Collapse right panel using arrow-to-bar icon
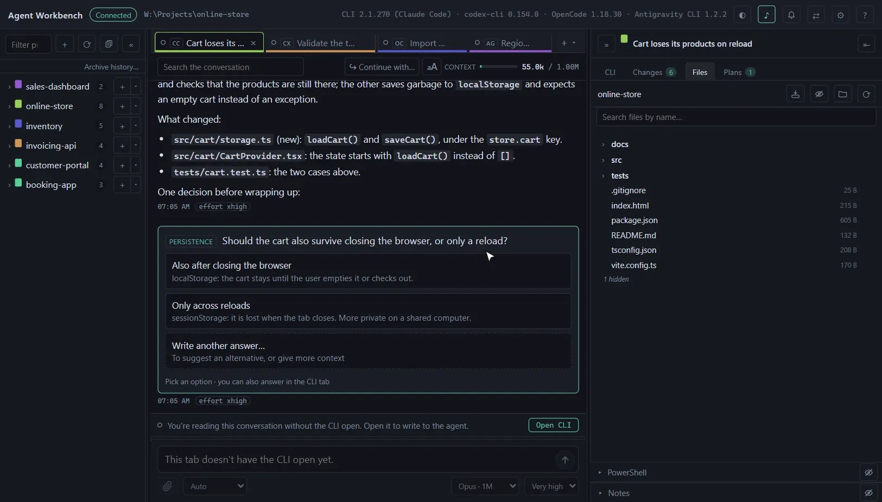Image resolution: width=882 pixels, height=502 pixels. [866, 45]
